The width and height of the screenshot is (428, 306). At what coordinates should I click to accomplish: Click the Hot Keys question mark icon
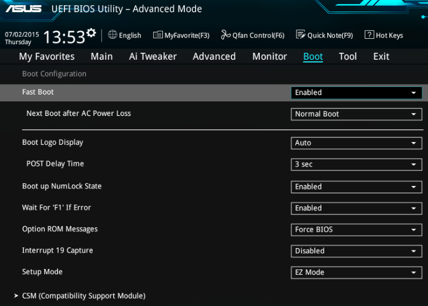[x=369, y=35]
